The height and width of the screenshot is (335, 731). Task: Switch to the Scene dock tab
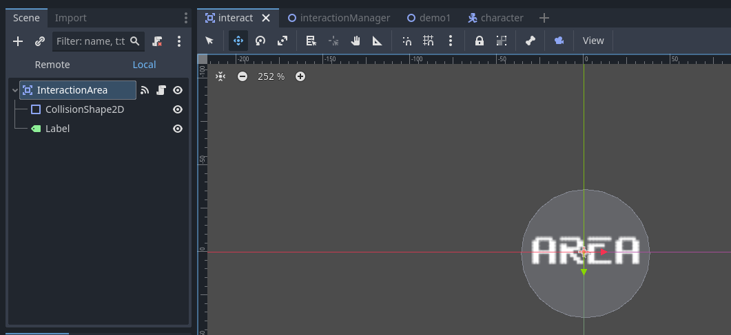tap(26, 18)
